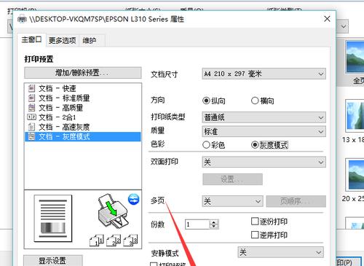Open the 文档尺寸 A4 dropdown
This screenshot has height=266, width=364.
pyautogui.click(x=264, y=74)
